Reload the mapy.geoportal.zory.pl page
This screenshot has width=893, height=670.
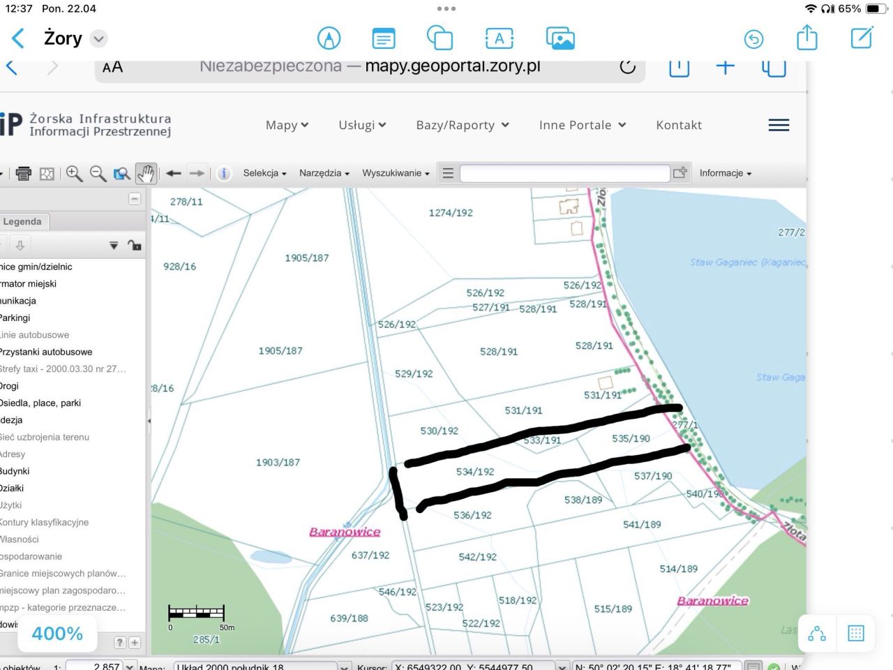click(627, 67)
